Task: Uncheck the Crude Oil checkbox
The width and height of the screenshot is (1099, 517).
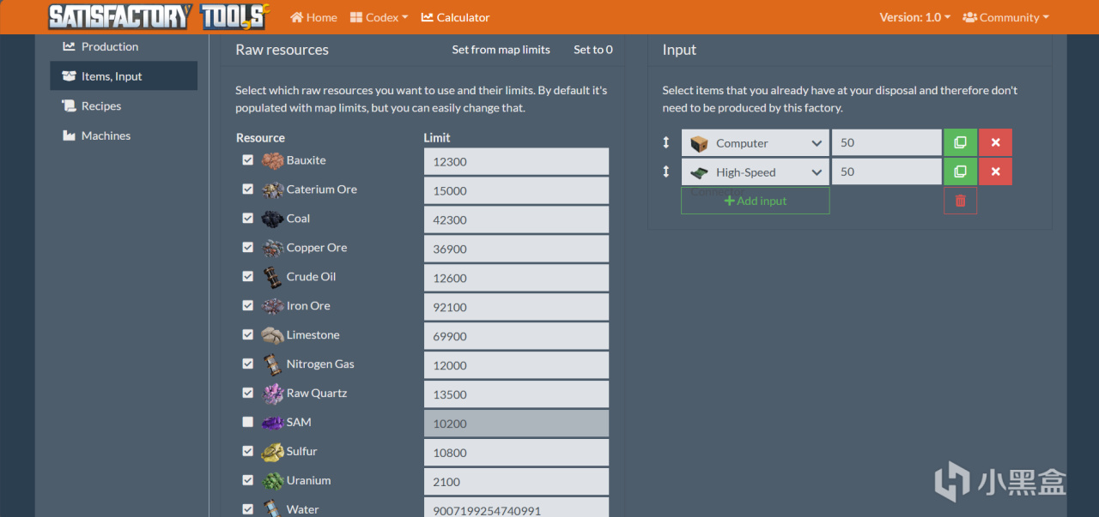Action: tap(248, 277)
